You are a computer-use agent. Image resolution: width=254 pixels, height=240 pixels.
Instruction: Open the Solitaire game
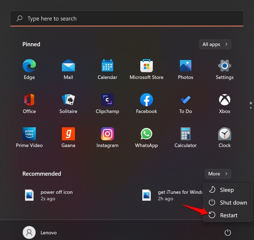[68, 104]
